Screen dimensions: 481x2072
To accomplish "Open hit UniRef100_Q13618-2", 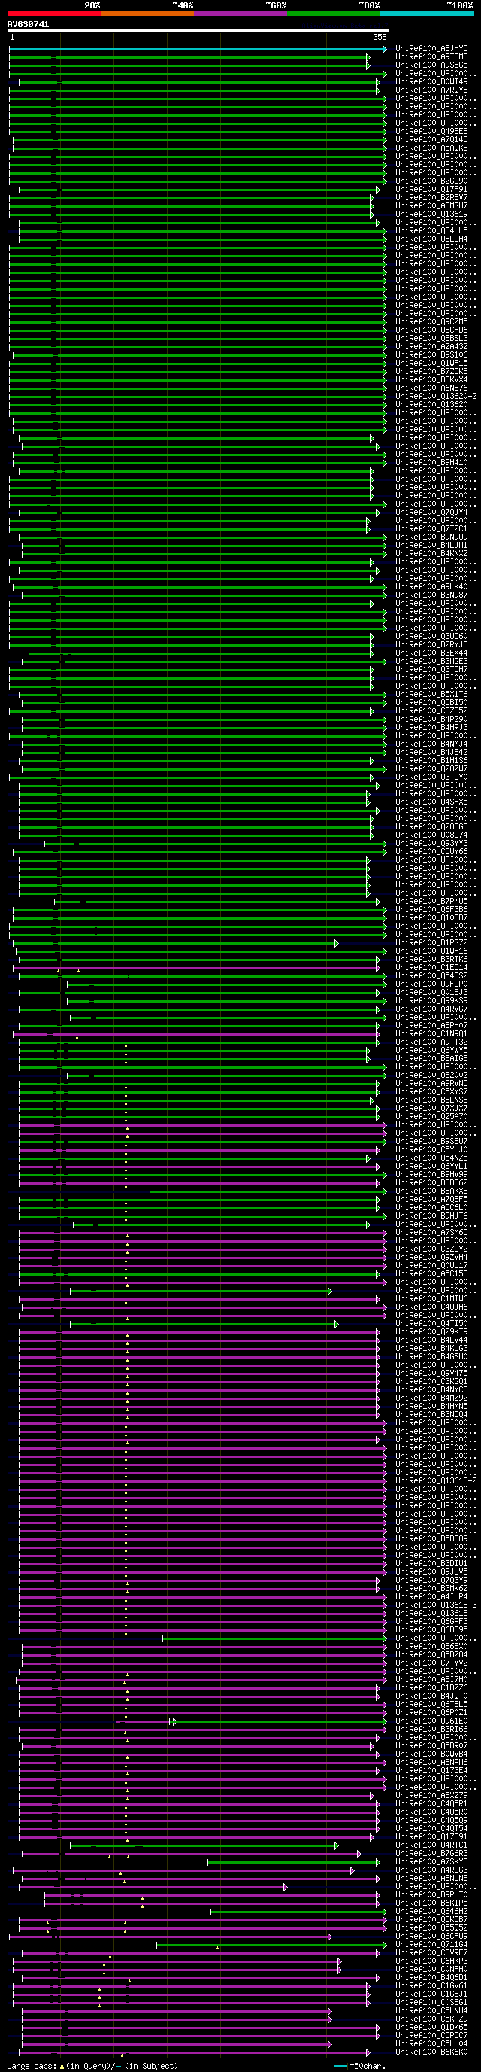I will click(x=436, y=1480).
